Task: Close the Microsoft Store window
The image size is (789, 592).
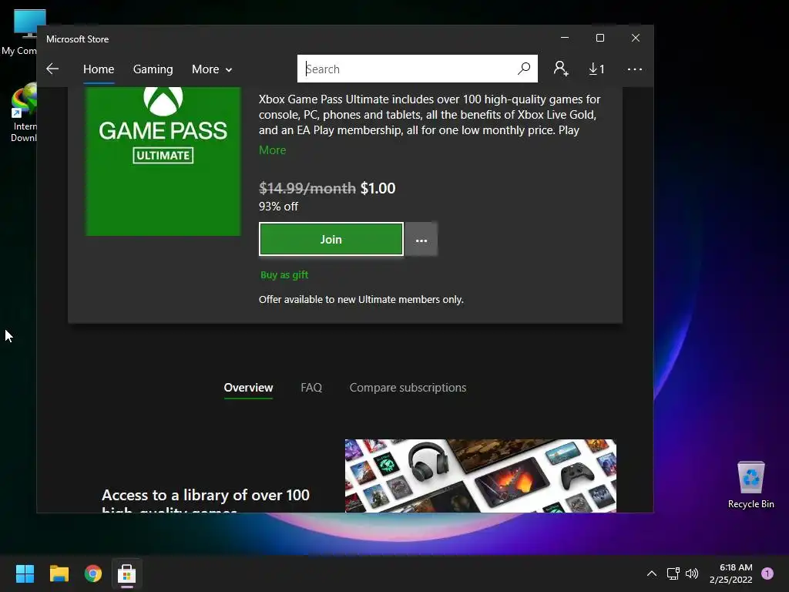Action: coord(636,38)
